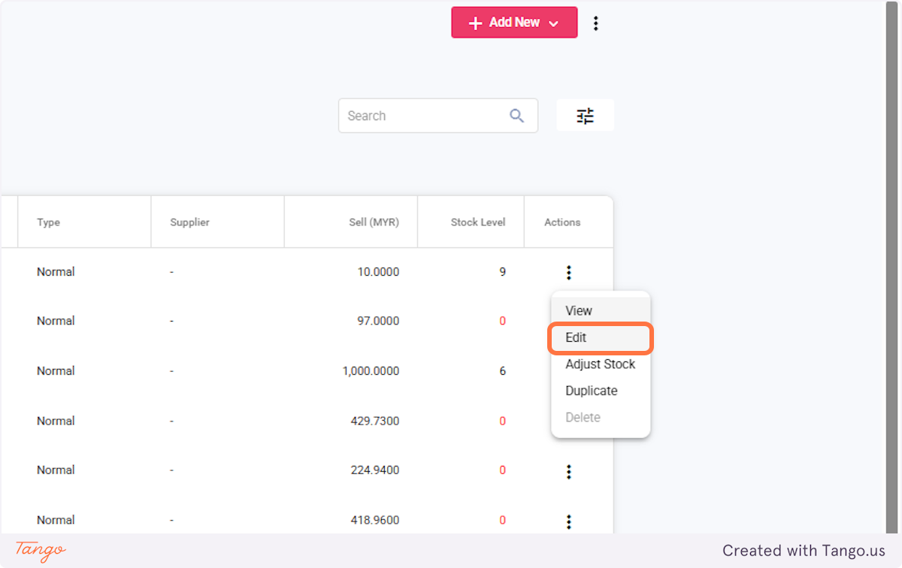Open actions menu for the 224.9400 row
Viewport: 902px width, 568px height.
[569, 471]
